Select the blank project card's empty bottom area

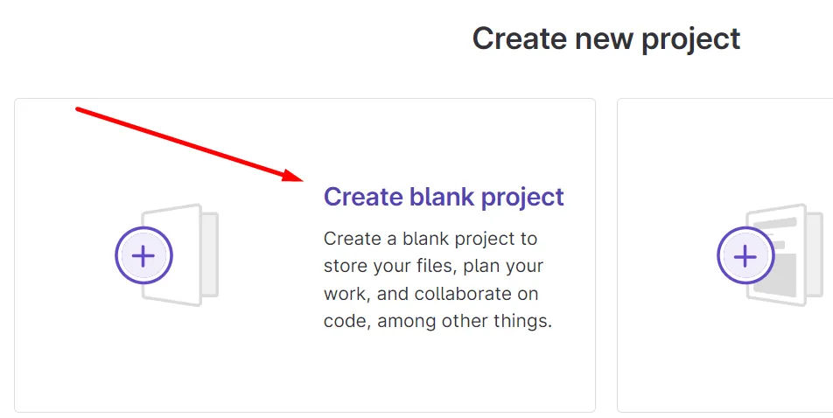click(304, 376)
